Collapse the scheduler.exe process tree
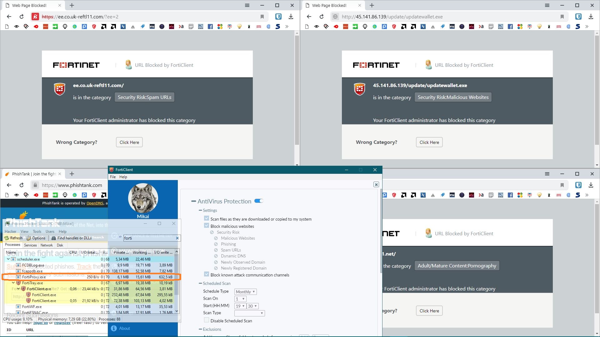Screen dimensions: 600x337 click(8, 259)
